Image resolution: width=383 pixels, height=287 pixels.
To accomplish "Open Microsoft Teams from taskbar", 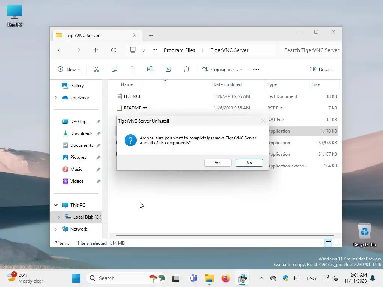I will click(193, 278).
